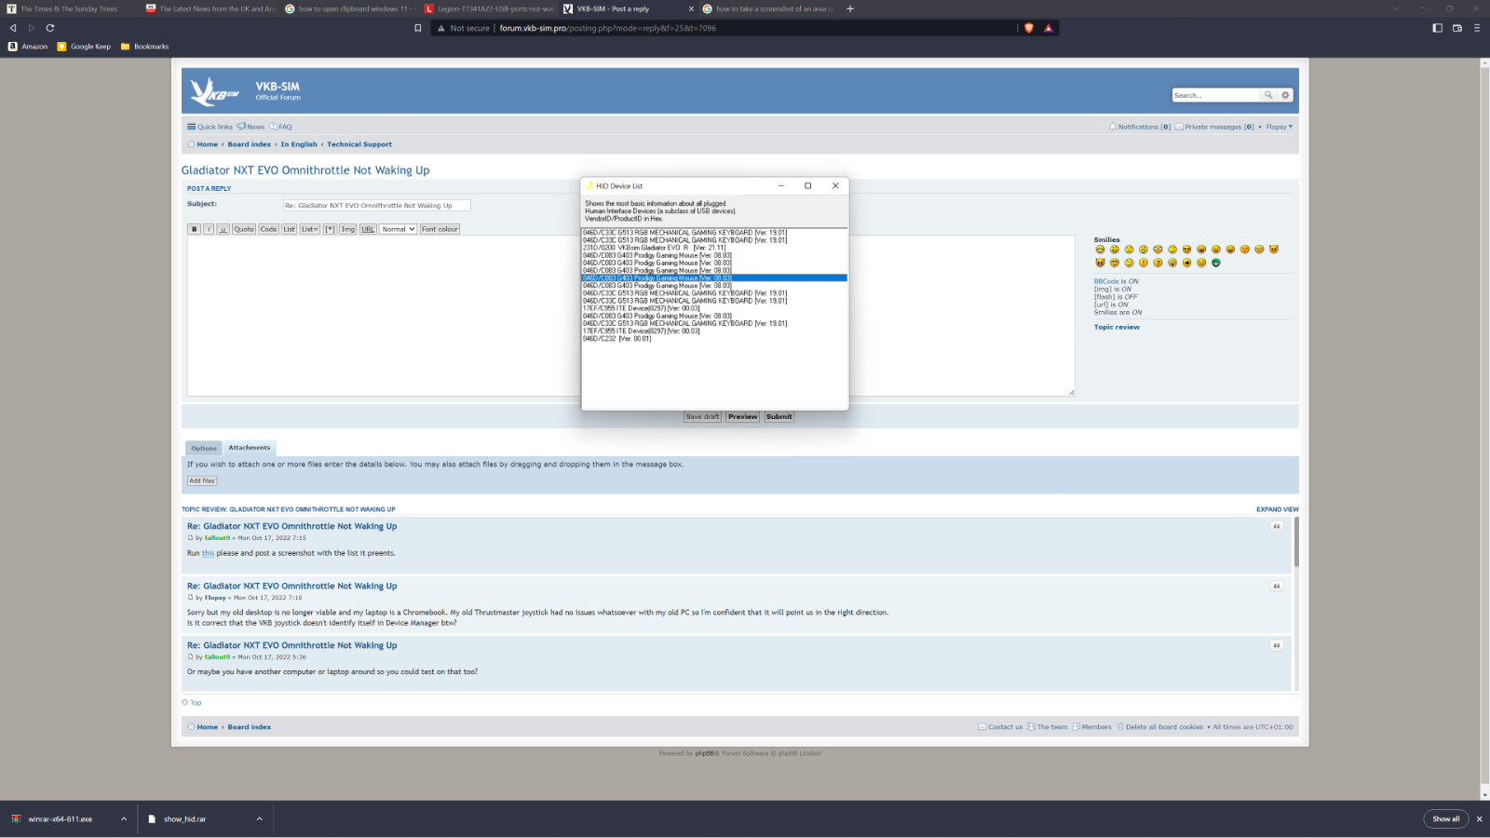The width and height of the screenshot is (1490, 838).
Task: Insert the green smiley at row end
Action: tap(1216, 263)
